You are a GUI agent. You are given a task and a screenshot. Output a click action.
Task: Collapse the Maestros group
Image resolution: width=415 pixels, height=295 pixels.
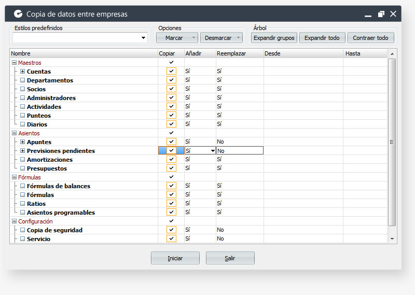point(14,63)
